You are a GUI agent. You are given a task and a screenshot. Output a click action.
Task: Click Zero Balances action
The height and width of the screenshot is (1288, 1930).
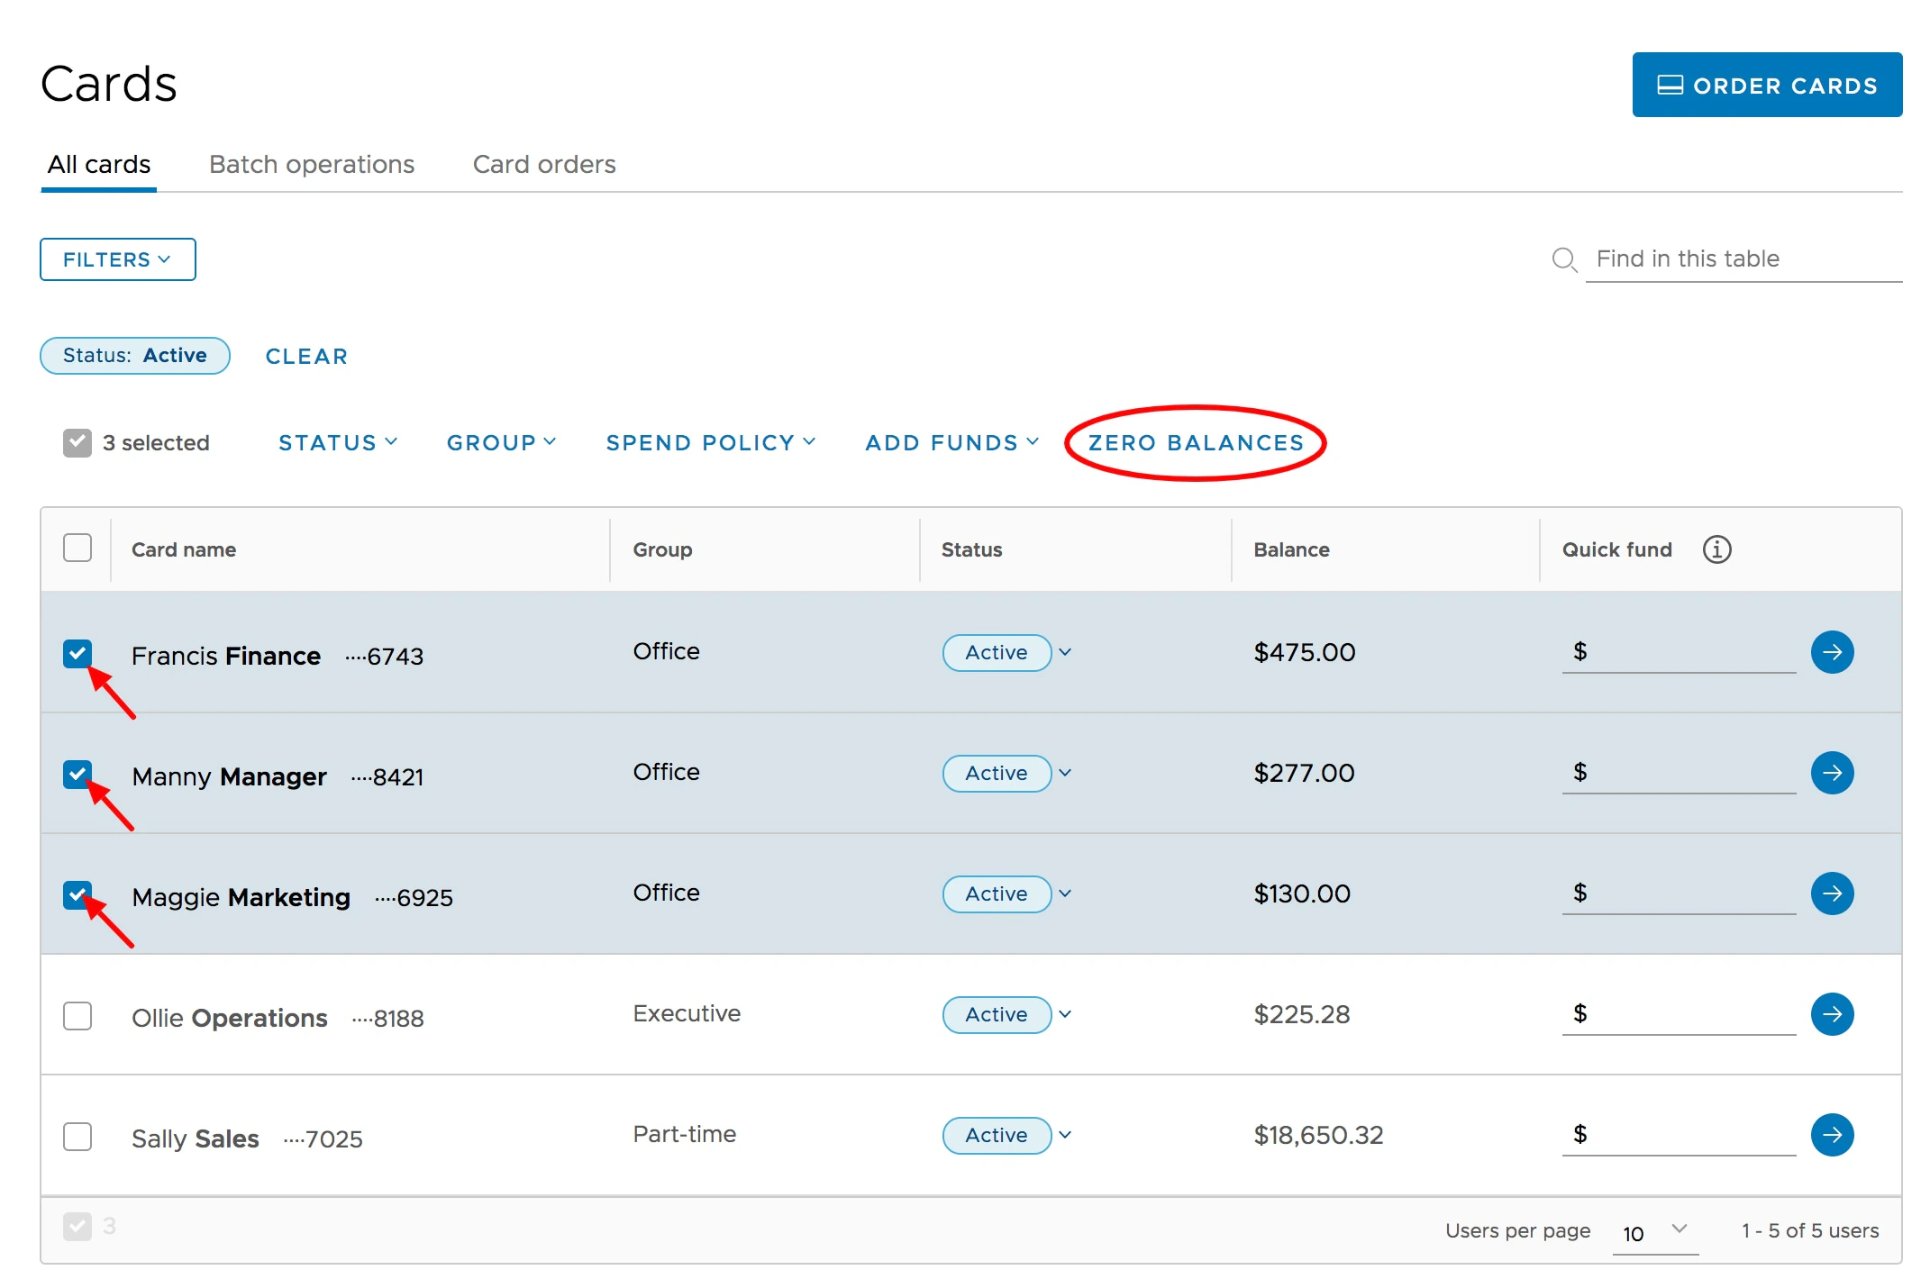(x=1196, y=443)
